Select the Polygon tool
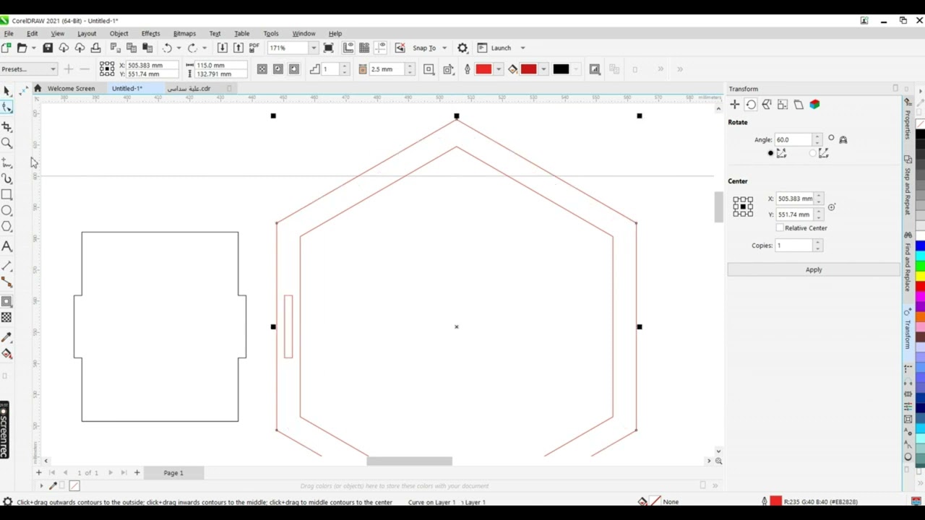 coord(7,227)
